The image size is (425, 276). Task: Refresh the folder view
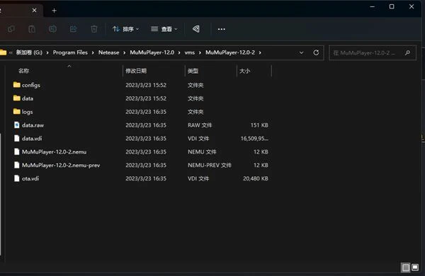(316, 52)
